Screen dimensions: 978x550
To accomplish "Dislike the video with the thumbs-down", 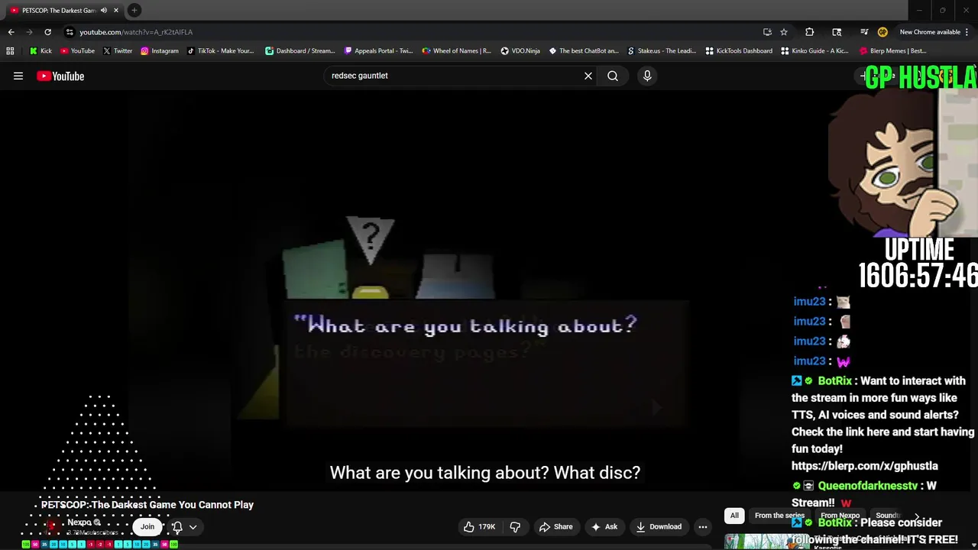I will coord(515,526).
